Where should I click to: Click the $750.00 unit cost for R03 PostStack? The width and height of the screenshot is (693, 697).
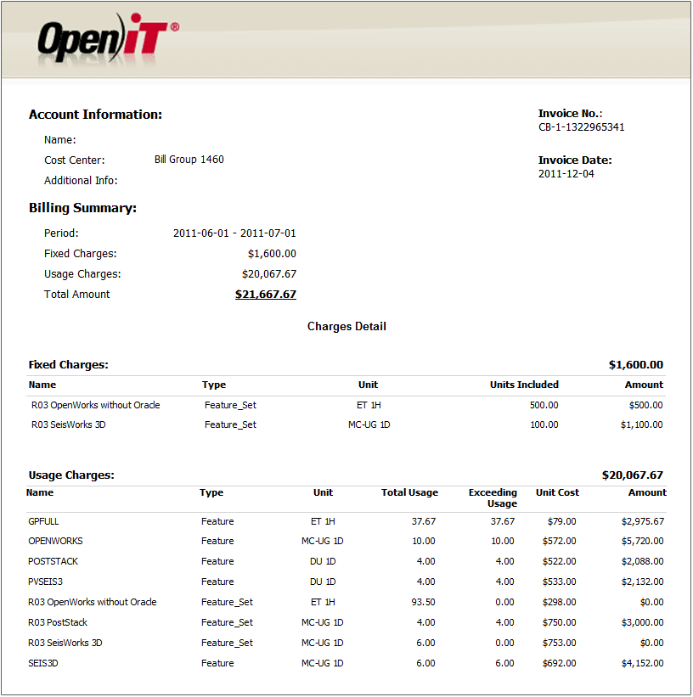[x=559, y=622]
